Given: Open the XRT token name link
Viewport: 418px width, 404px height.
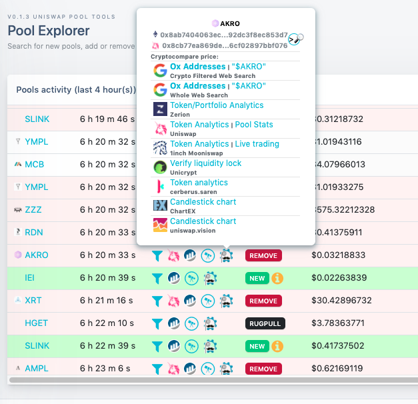Looking at the screenshot, I should click(33, 301).
